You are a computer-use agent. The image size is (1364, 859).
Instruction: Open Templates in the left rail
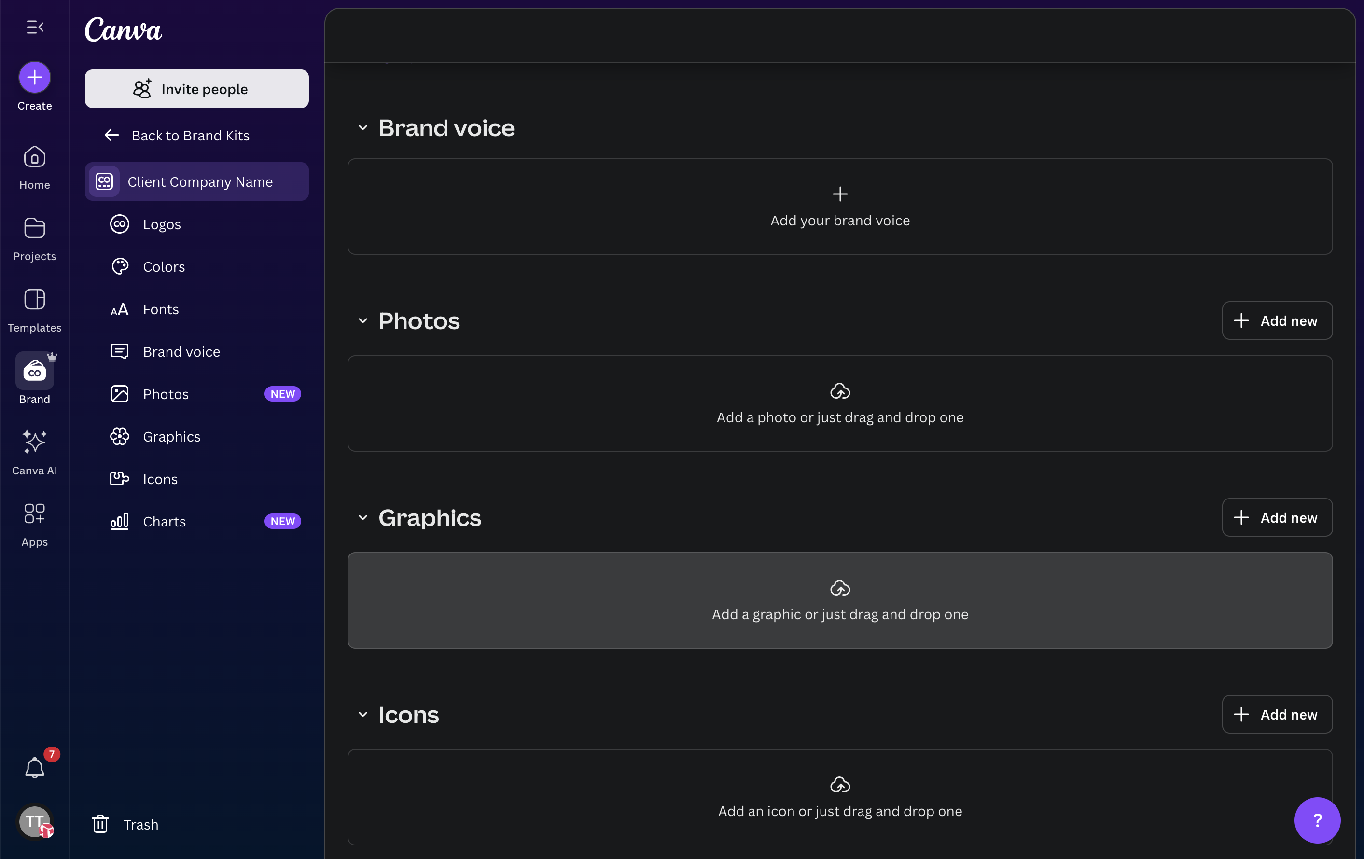tap(35, 310)
